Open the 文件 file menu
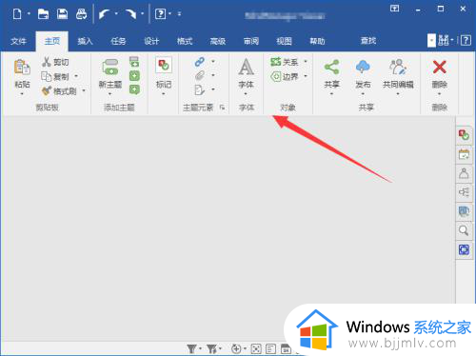The height and width of the screenshot is (356, 476). pos(18,41)
